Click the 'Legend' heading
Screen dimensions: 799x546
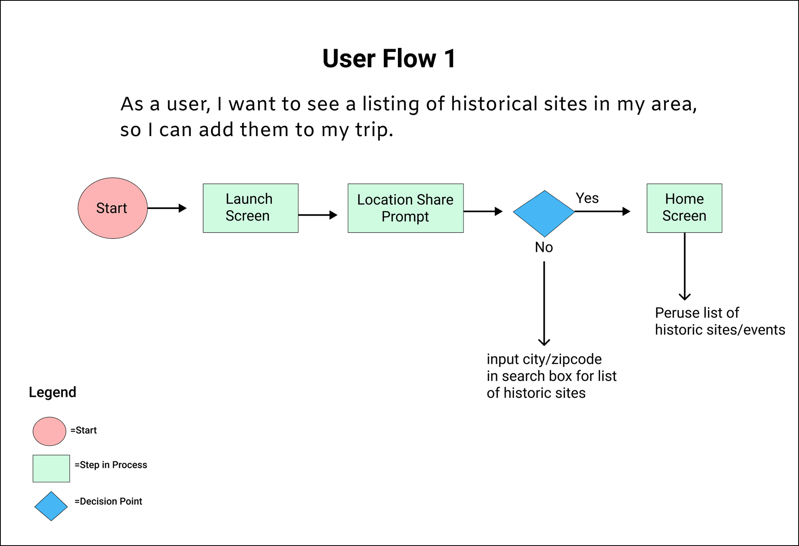click(52, 392)
